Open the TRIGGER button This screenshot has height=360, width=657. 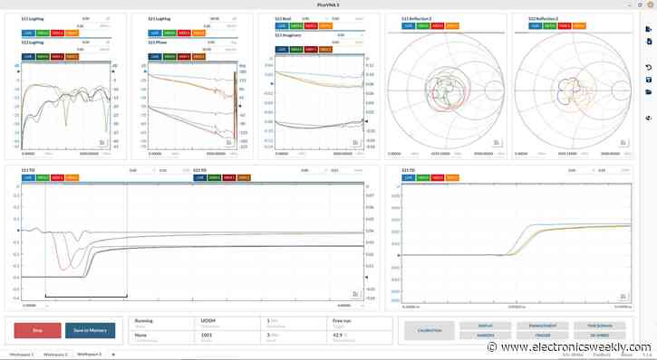(x=543, y=336)
